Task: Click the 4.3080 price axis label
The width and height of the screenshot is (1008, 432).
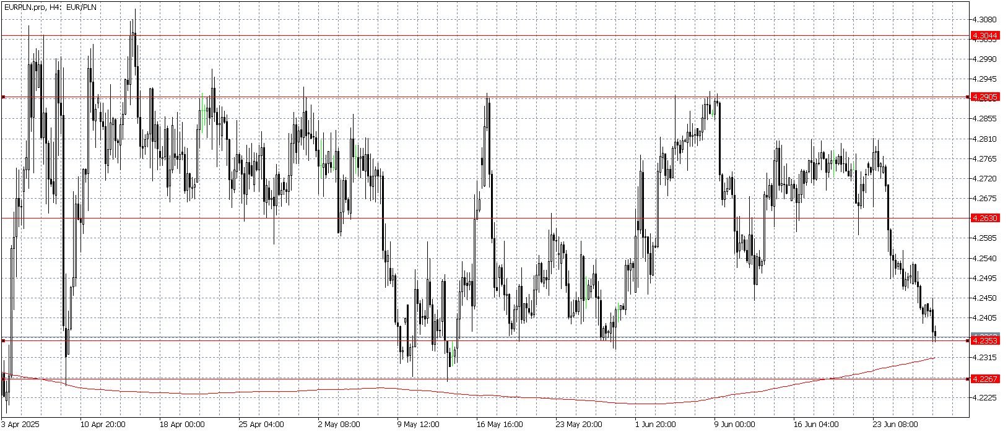Action: tap(984, 20)
